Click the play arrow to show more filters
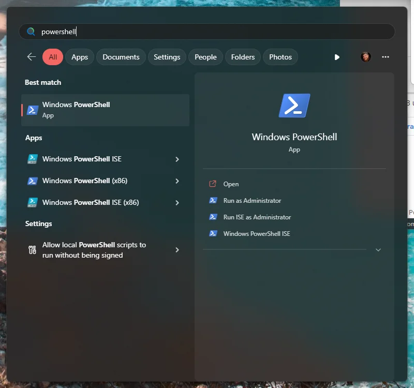 pyautogui.click(x=337, y=57)
